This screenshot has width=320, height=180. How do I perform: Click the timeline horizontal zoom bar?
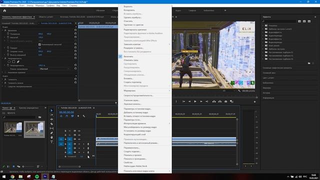69,166
